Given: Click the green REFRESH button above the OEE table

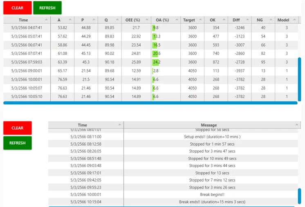Looking at the screenshot, I should point(47,8).
